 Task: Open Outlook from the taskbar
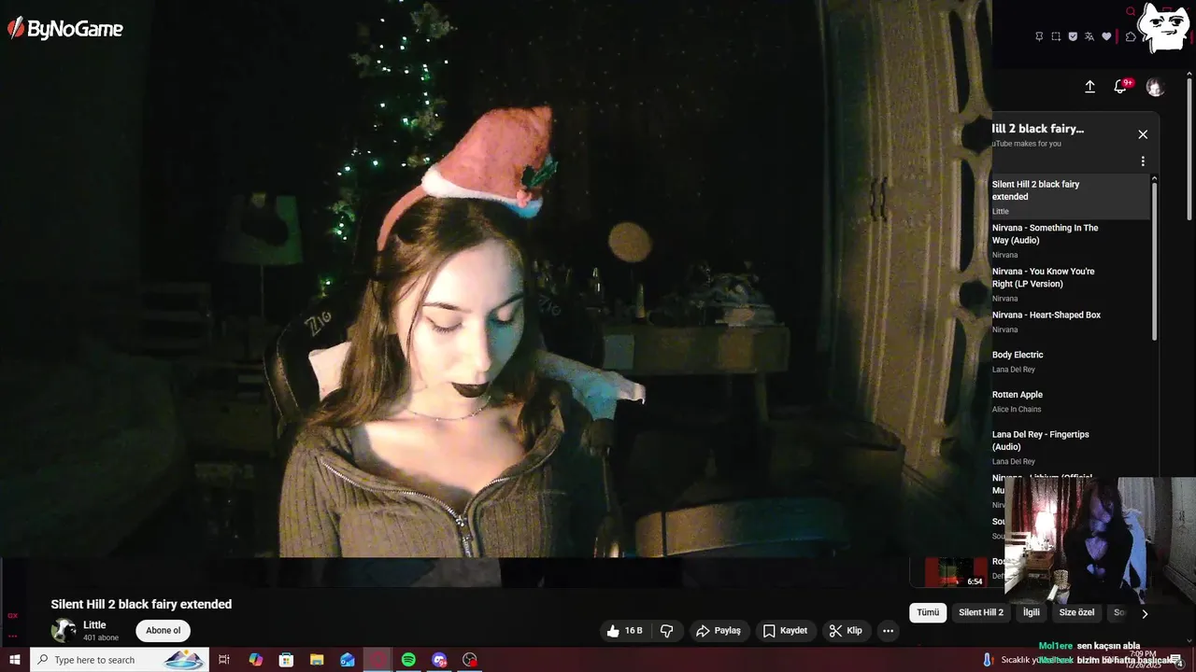[x=348, y=660]
